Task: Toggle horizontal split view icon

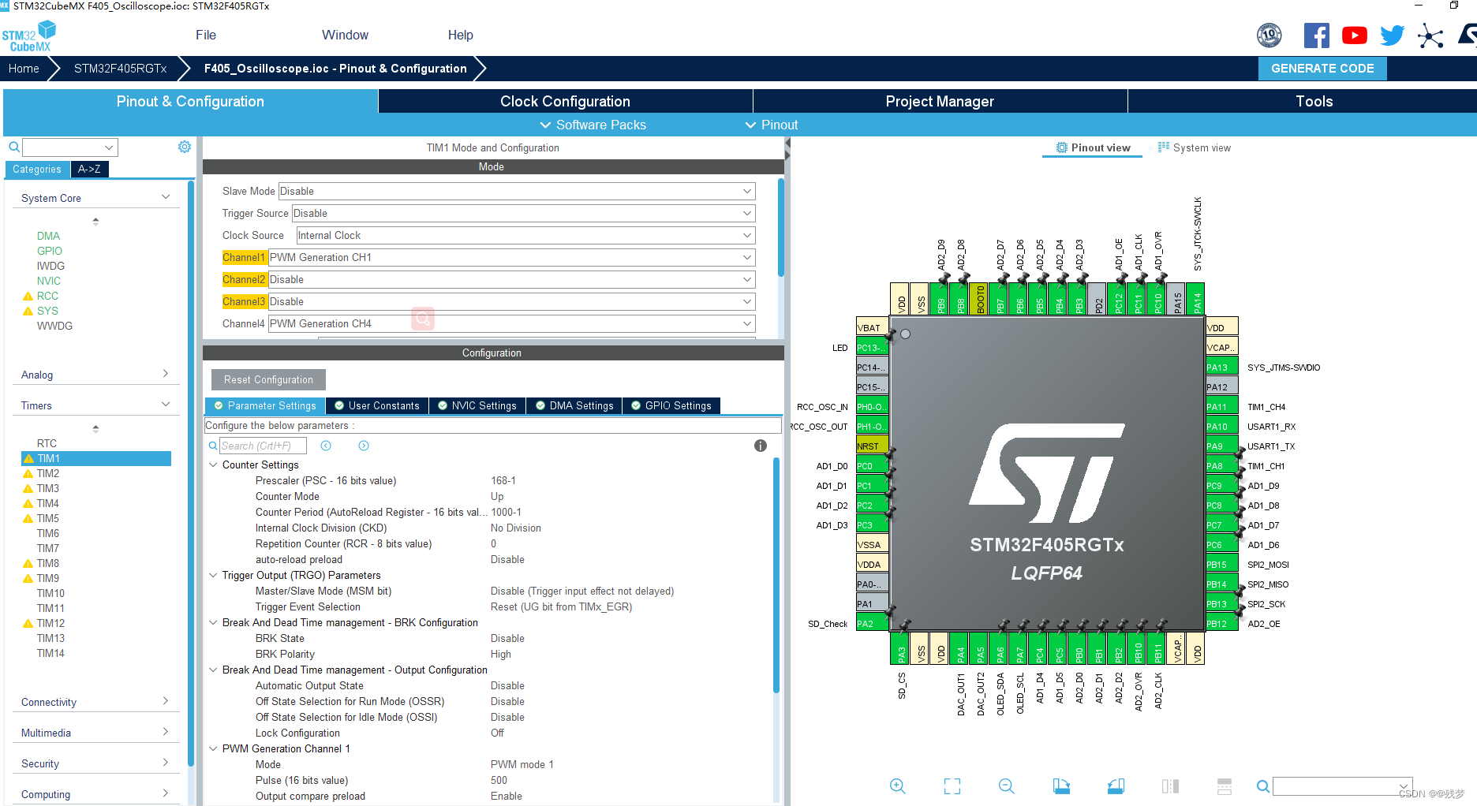Action: [x=1225, y=785]
